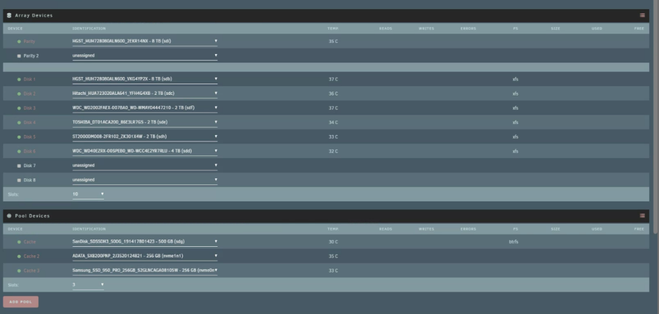Open Cache SanDisk device dropdown
Viewport: 659px width, 314px height.
[x=145, y=242]
